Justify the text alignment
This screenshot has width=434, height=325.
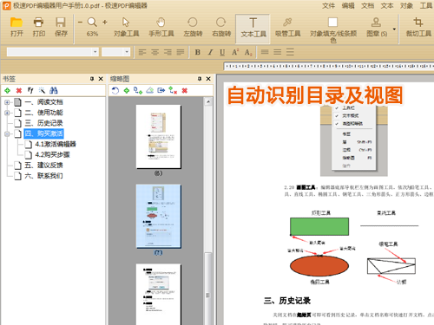tap(181, 52)
